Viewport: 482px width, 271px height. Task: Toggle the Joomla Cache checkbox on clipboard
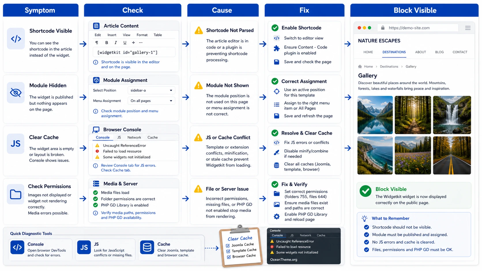228,246
